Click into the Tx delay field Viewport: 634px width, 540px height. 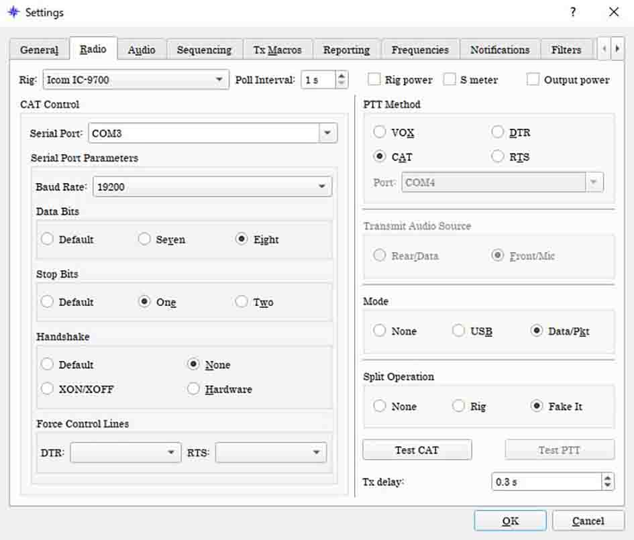pos(545,482)
